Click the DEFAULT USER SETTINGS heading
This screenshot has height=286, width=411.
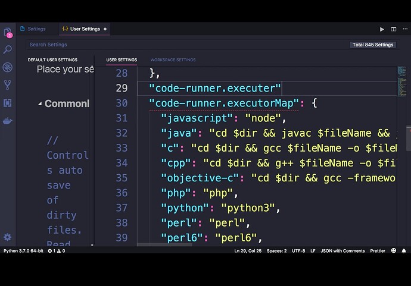52,60
